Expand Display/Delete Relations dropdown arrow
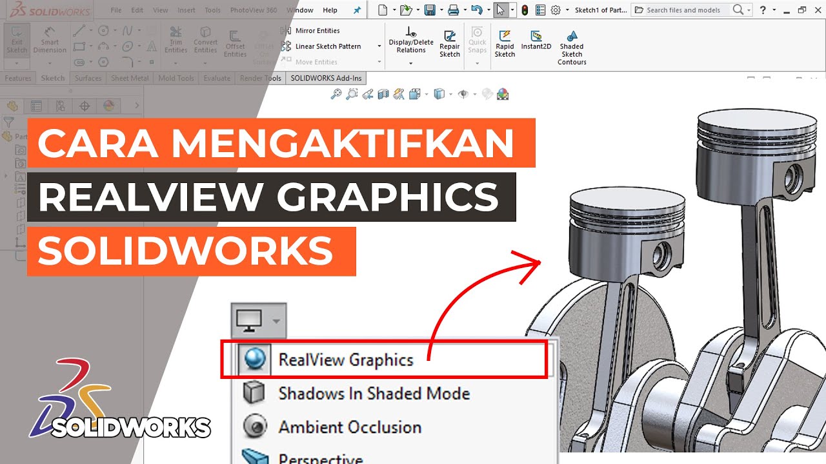The image size is (826, 464). [x=411, y=63]
